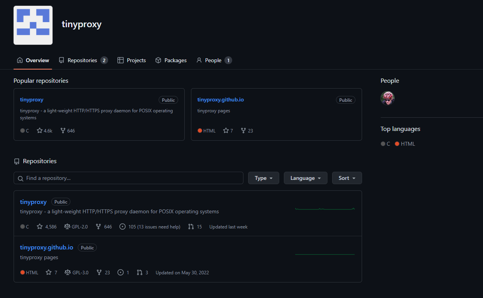The image size is (483, 298).
Task: Open the tinyproxy.github.io repository link
Action: tap(47, 247)
